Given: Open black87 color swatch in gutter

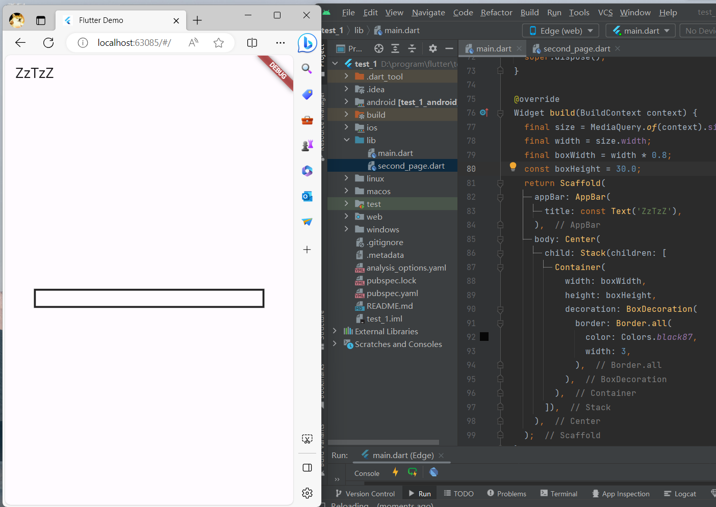Looking at the screenshot, I should (484, 337).
